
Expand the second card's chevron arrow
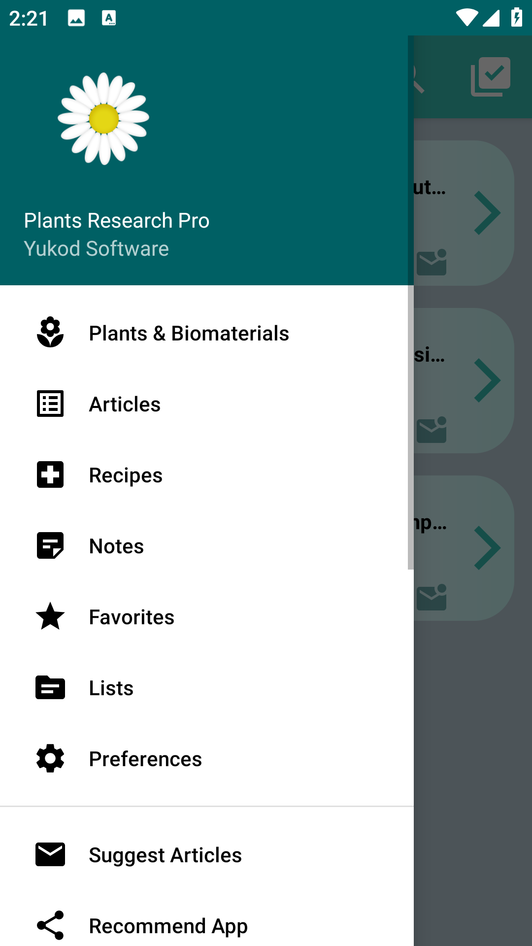pos(487,380)
